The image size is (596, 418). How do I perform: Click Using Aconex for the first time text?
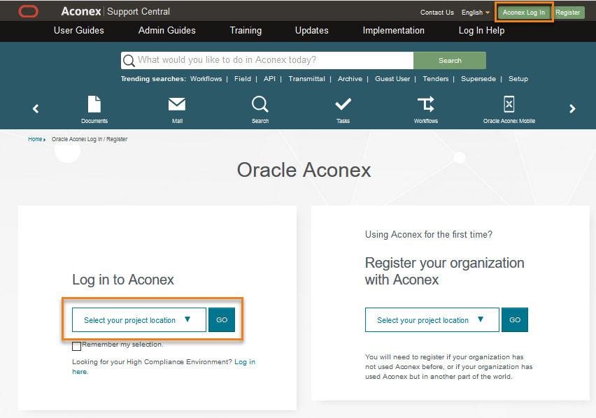[428, 235]
